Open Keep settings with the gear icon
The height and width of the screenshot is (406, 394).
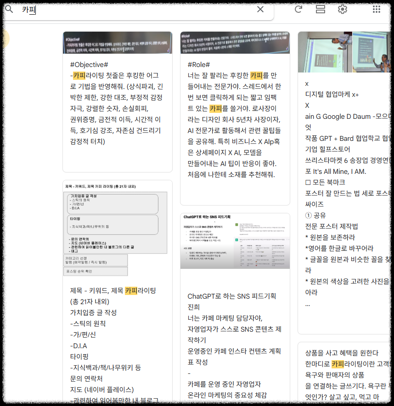[342, 9]
